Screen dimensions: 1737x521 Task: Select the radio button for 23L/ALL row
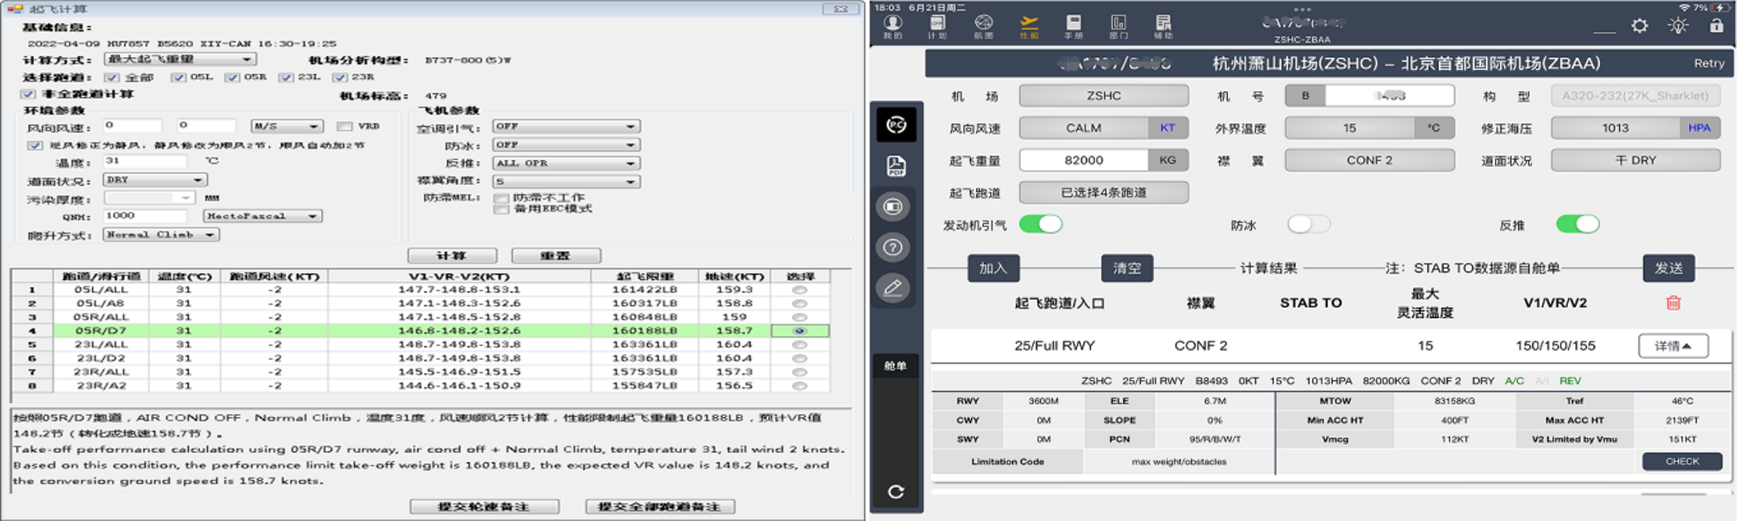click(799, 345)
